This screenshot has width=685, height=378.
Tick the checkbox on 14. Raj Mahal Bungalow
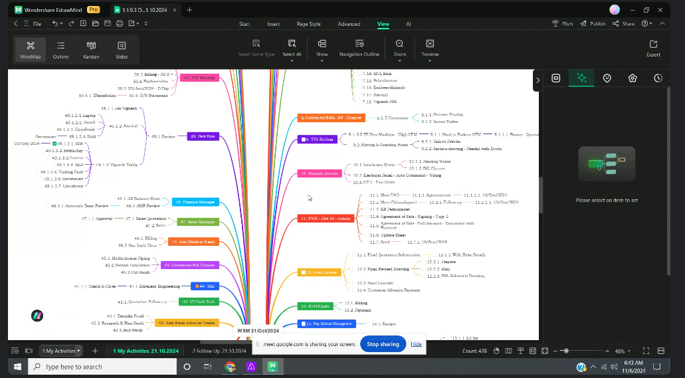304,324
